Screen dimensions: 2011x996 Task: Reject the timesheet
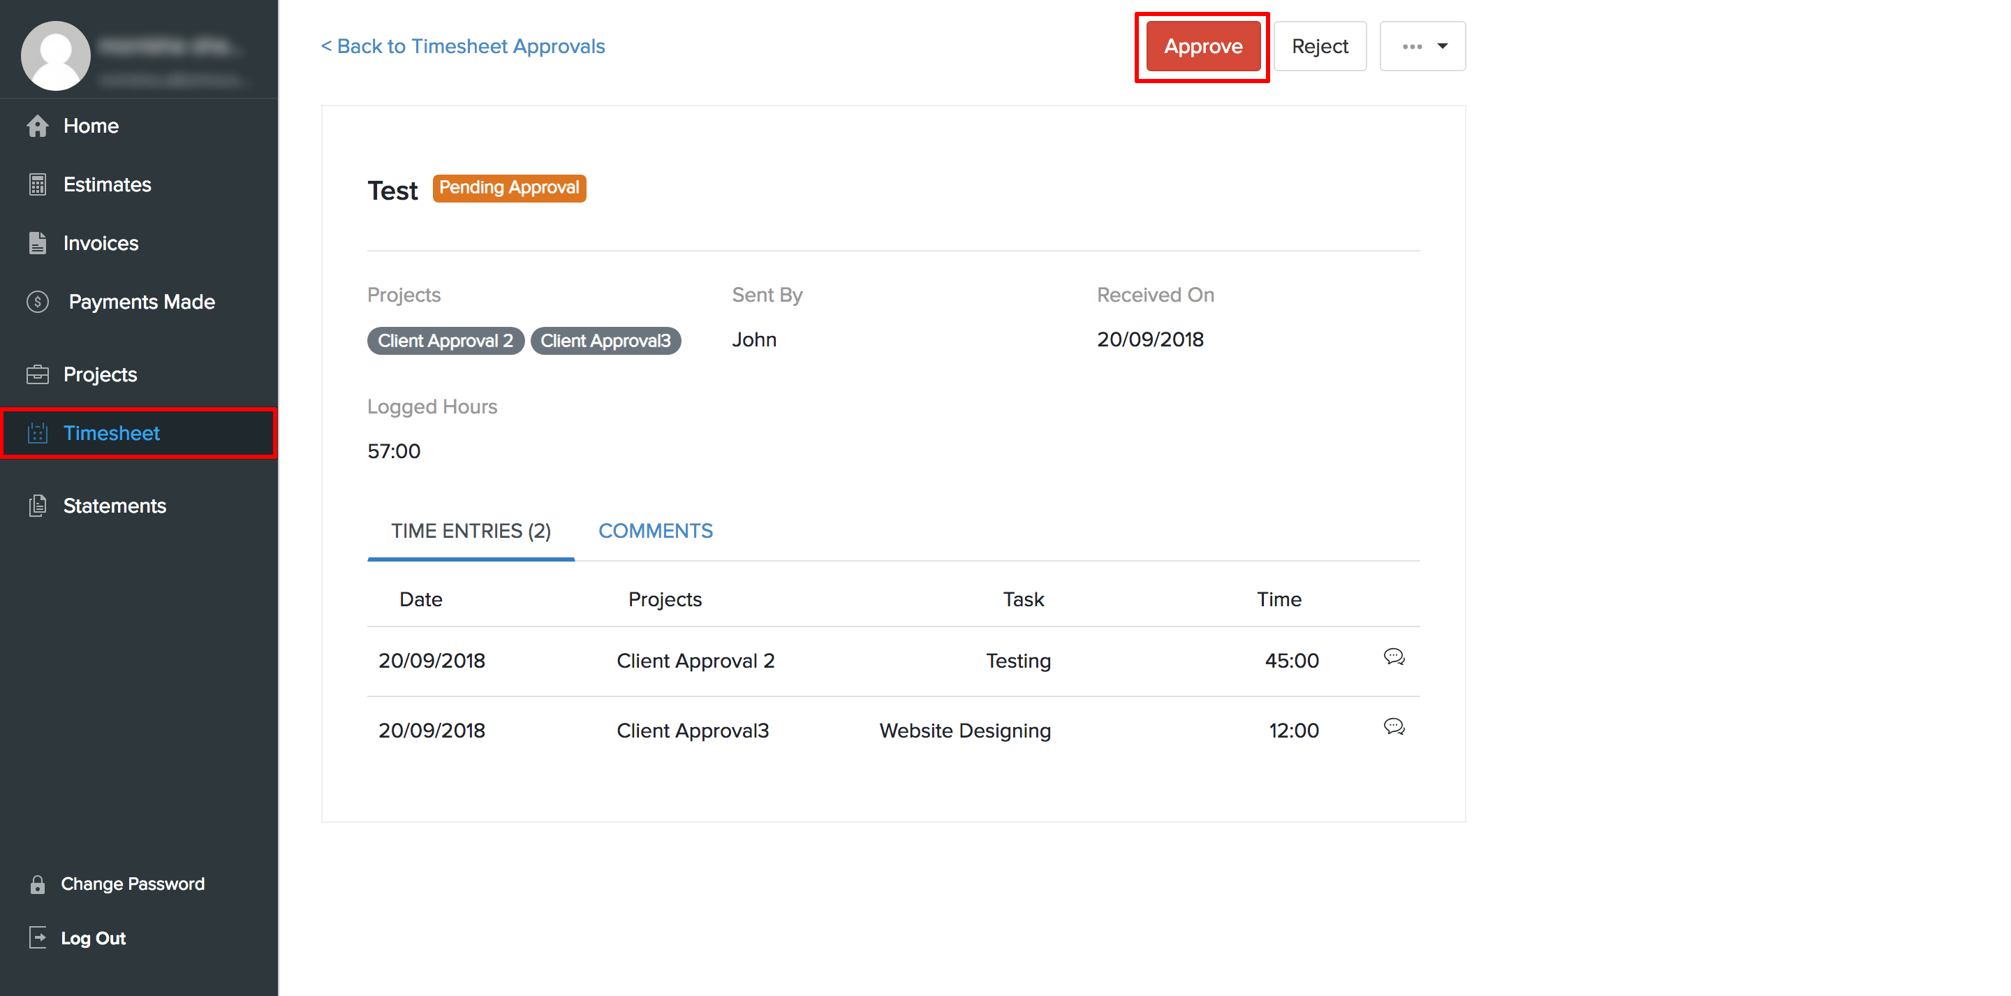click(1319, 46)
